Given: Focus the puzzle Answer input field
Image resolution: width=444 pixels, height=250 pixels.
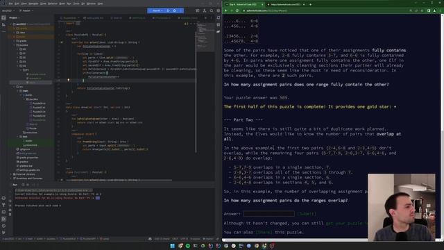Looking at the screenshot, I should click(x=268, y=214).
